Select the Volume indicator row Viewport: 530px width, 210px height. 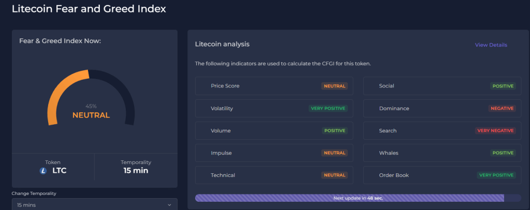tap(274, 131)
